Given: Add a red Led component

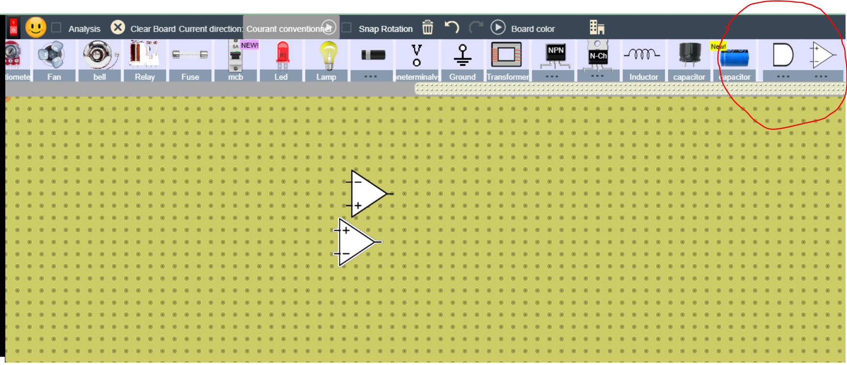Looking at the screenshot, I should pyautogui.click(x=282, y=56).
